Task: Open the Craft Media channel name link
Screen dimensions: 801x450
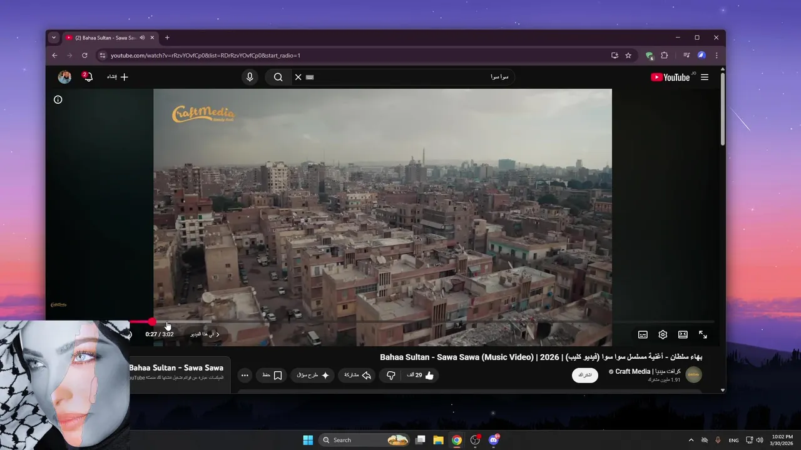Action: tap(648, 371)
